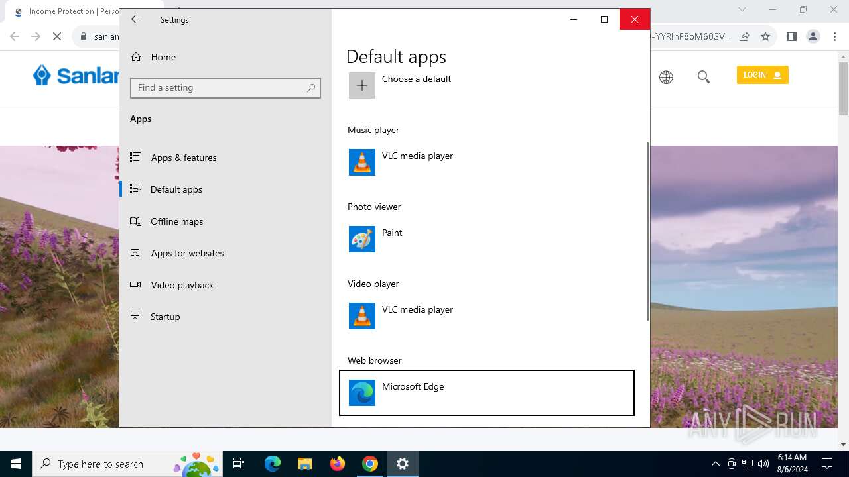Click the search magnifier on Sanlam page
This screenshot has width=849, height=477.
(x=704, y=78)
